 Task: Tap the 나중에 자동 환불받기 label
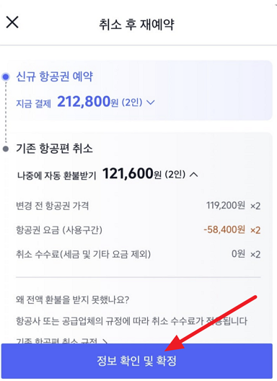[57, 175]
